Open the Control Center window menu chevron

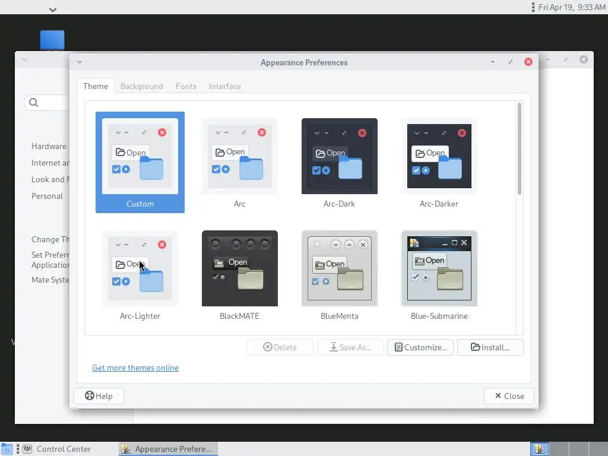click(x=25, y=60)
